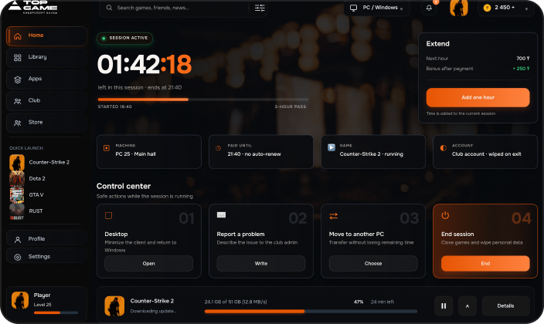Expand the 2 450 balance dropdown arrow
Image resolution: width=544 pixels, height=324 pixels.
[526, 8]
